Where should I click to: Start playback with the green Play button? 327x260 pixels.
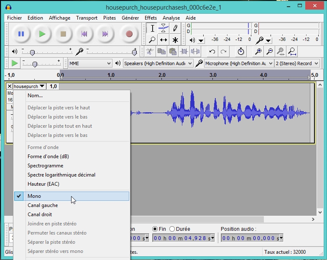click(42, 34)
